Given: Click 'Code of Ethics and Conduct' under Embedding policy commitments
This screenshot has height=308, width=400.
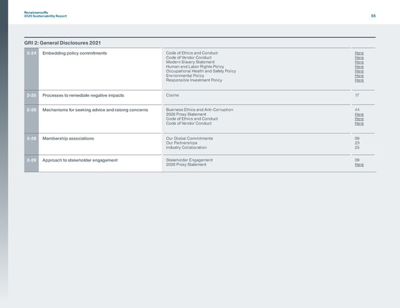Looking at the screenshot, I should [x=192, y=53].
